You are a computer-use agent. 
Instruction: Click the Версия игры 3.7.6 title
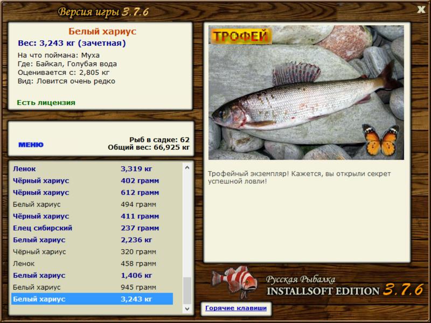103,12
